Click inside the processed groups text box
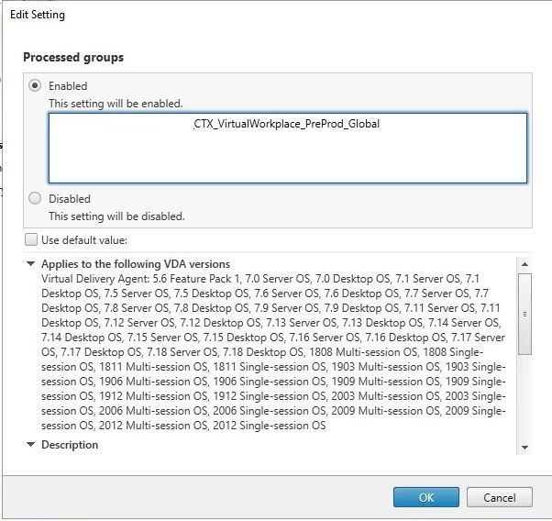 pos(287,161)
